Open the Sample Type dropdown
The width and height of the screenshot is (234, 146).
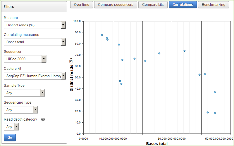pos(24,93)
